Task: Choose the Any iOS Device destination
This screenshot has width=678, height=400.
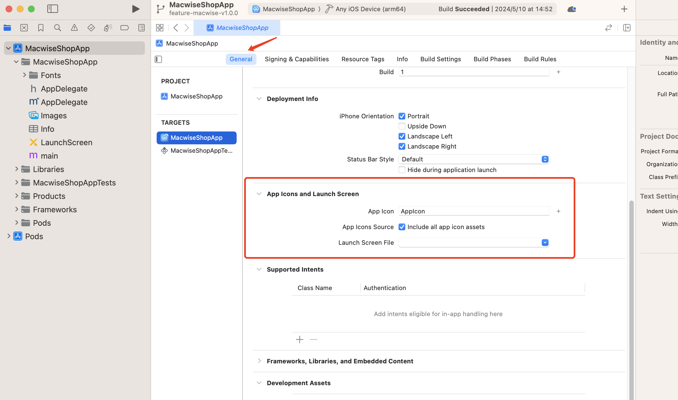Action: tap(365, 9)
